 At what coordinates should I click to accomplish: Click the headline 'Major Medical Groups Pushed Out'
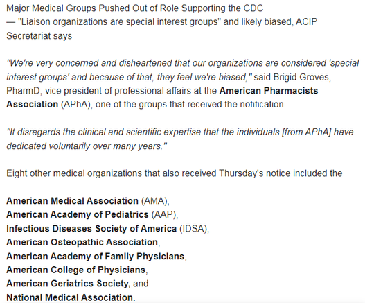pos(134,8)
